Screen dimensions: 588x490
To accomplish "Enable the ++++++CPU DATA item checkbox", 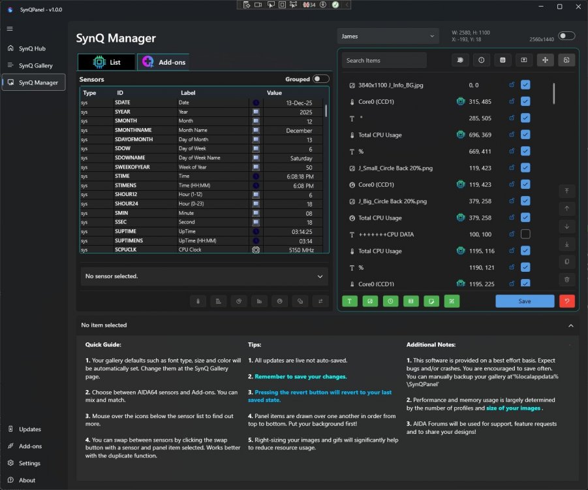I will pos(525,235).
